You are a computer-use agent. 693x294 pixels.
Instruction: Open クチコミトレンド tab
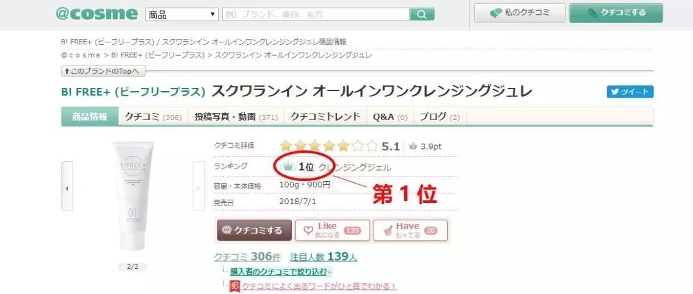(x=325, y=117)
